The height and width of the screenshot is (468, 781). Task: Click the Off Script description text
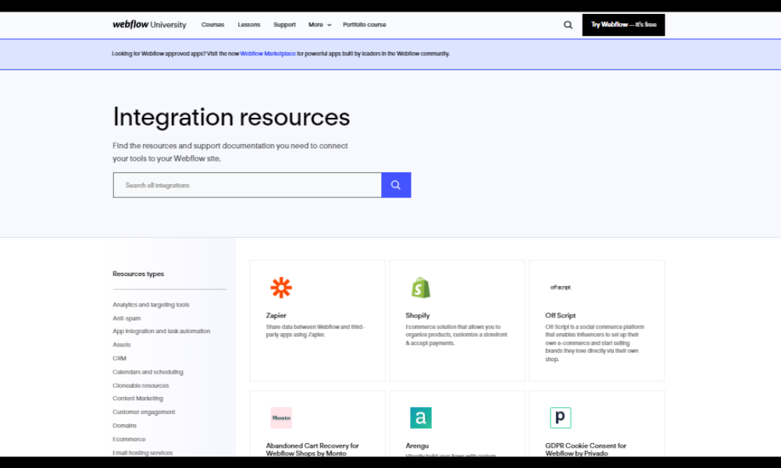[x=594, y=342]
